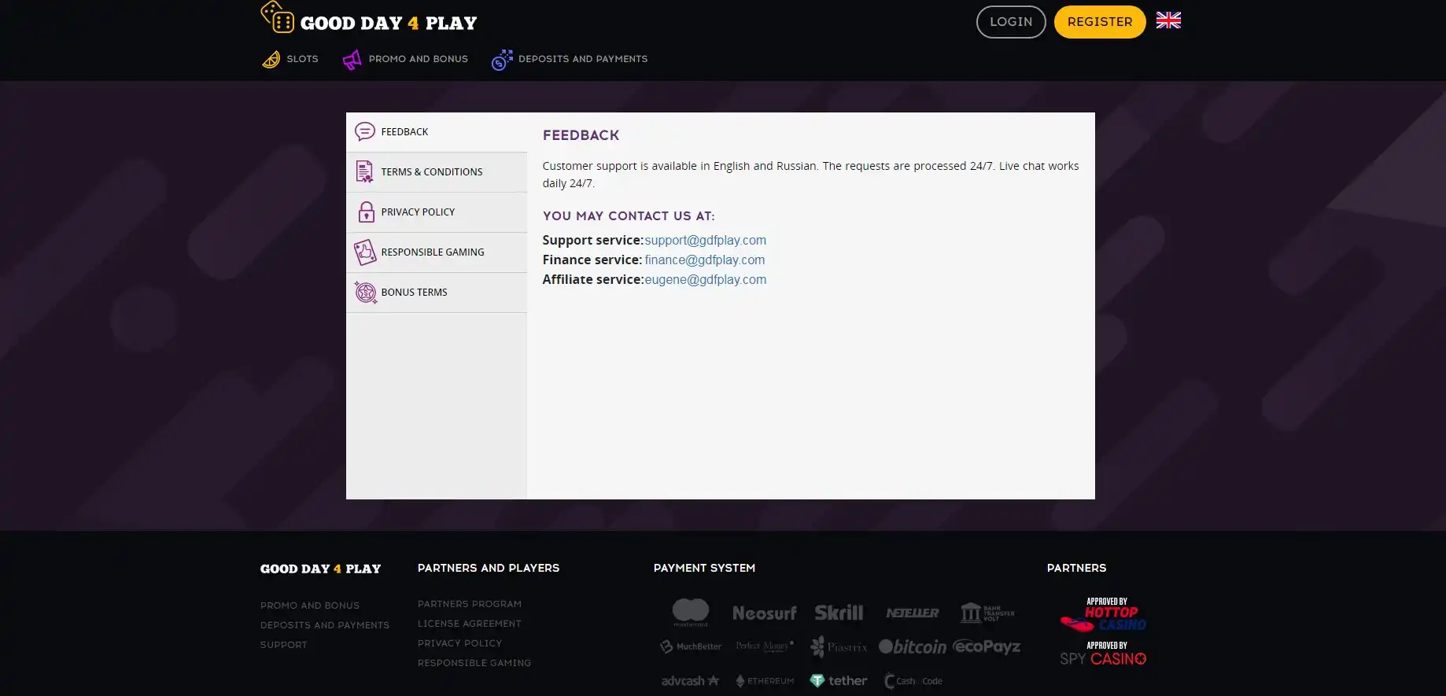Click the Bonus Terms chip icon
Screen dimensions: 1446x696
click(365, 293)
